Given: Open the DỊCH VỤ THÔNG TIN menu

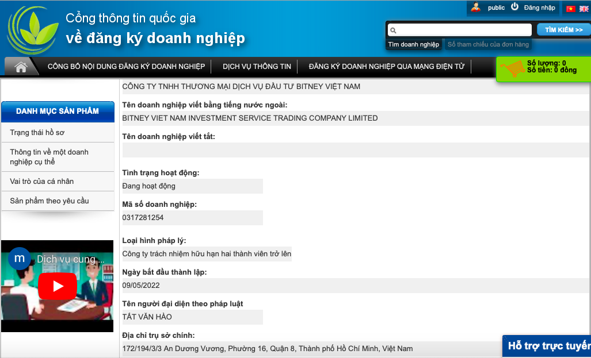Looking at the screenshot, I should (257, 67).
